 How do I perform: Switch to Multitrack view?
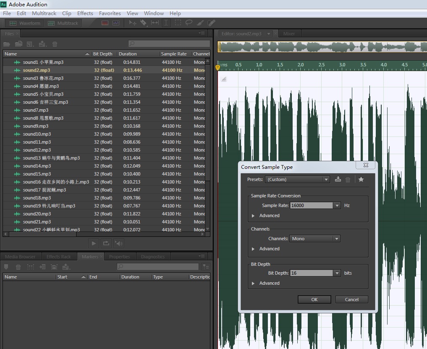pos(63,23)
